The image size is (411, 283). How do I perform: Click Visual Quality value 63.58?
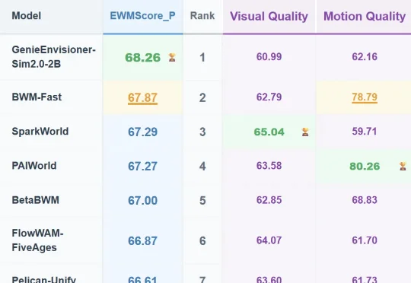pyautogui.click(x=269, y=166)
